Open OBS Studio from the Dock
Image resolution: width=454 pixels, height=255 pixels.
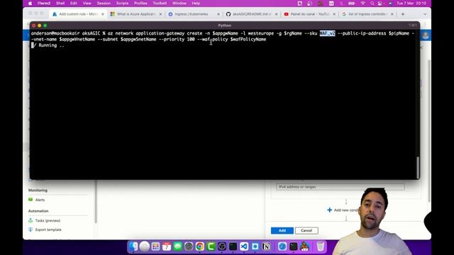coord(222,246)
